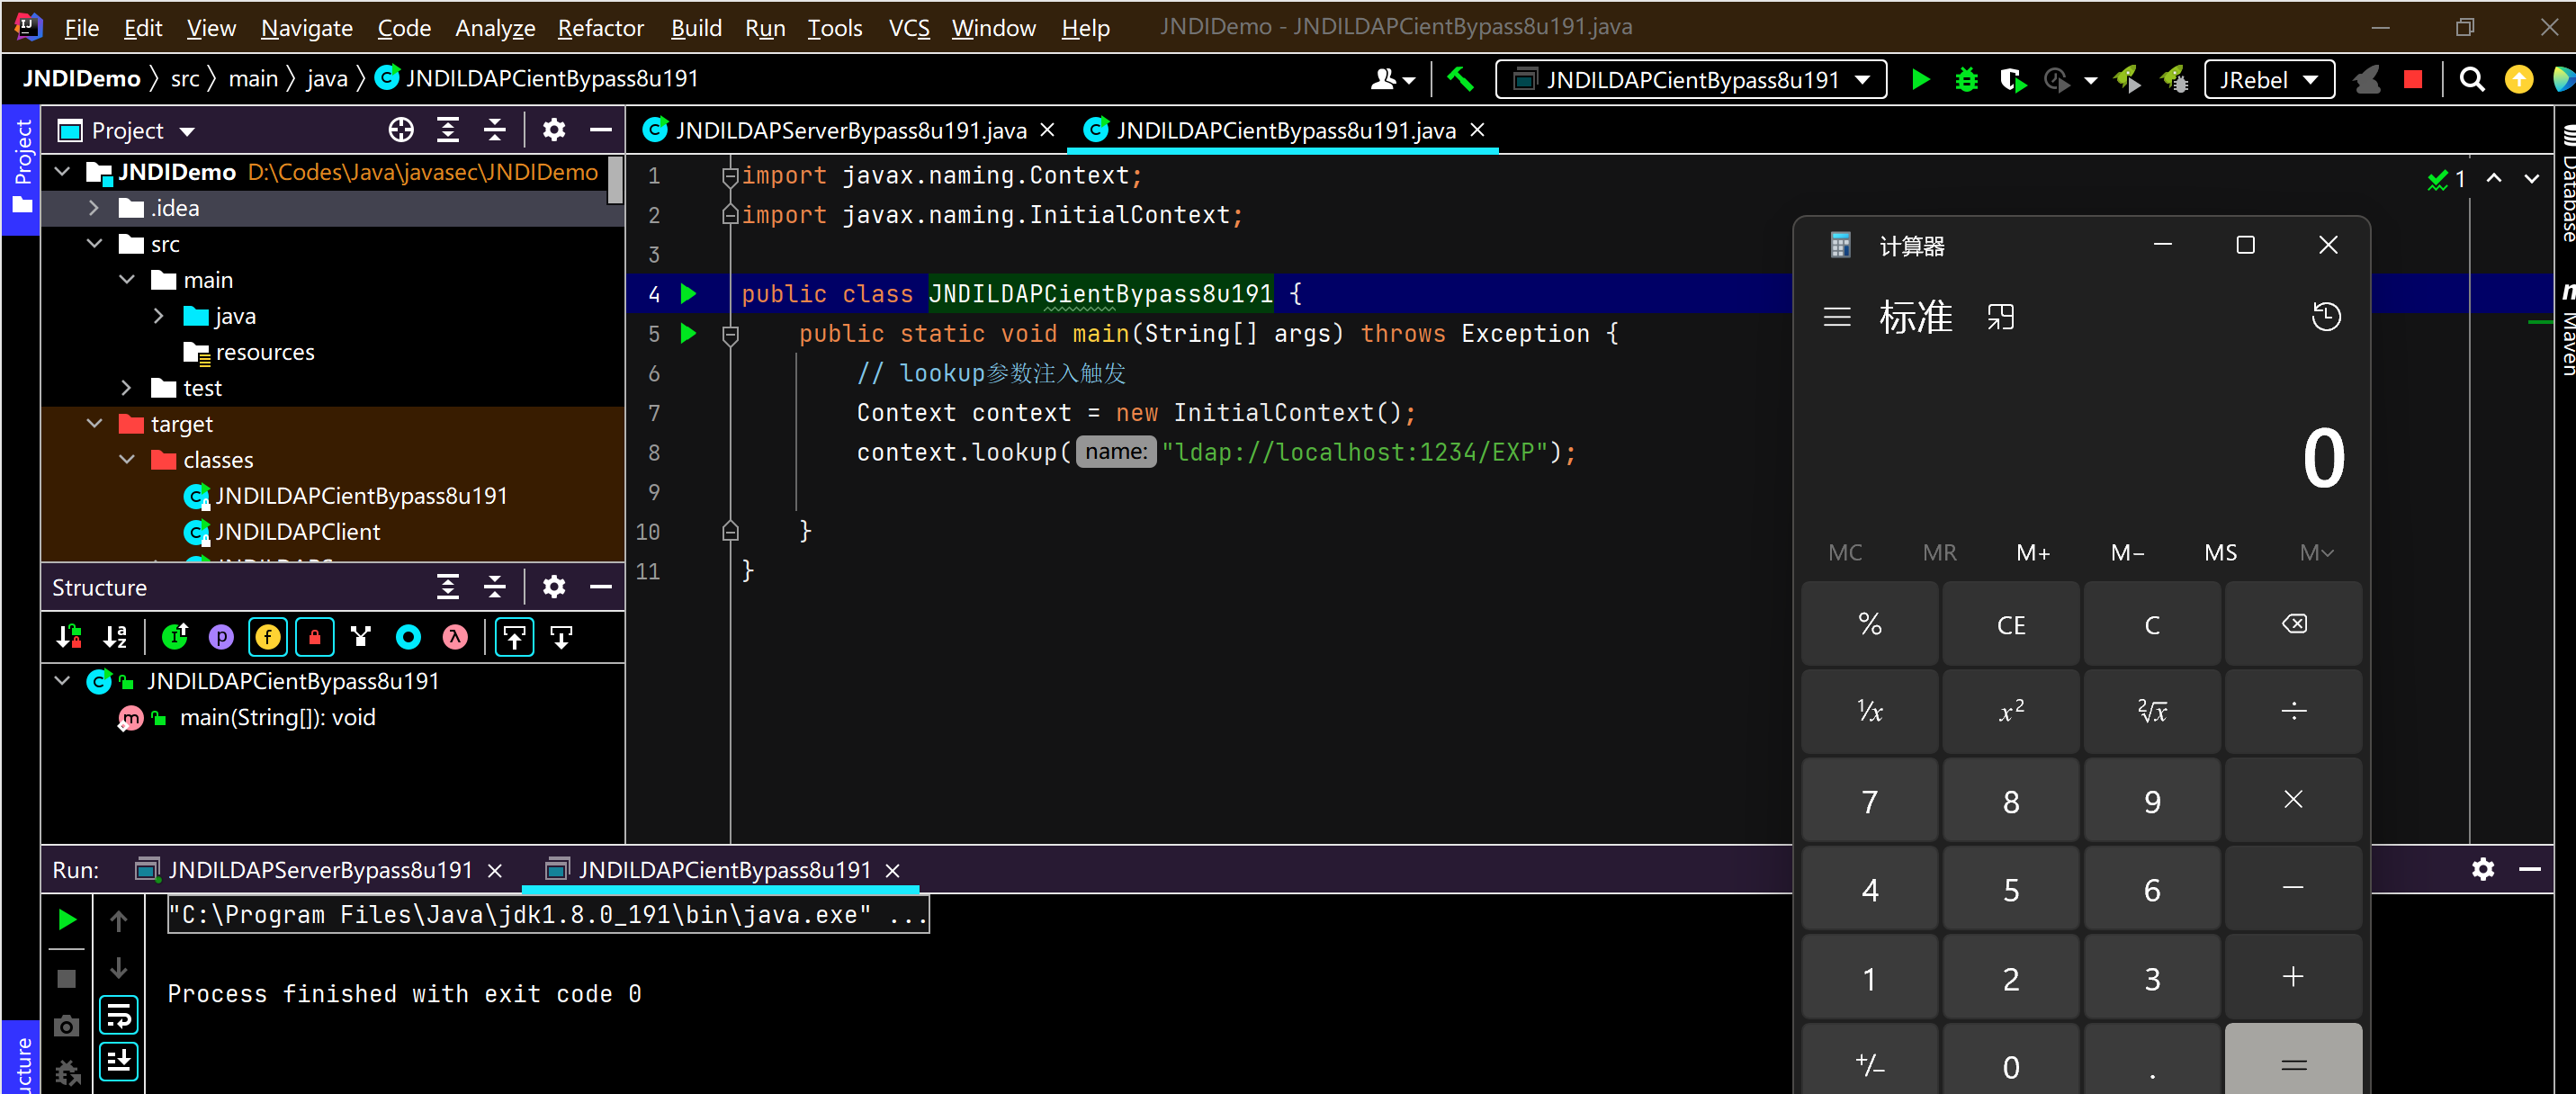
Task: Open Search Everywhere magnifier icon
Action: [x=2471, y=79]
